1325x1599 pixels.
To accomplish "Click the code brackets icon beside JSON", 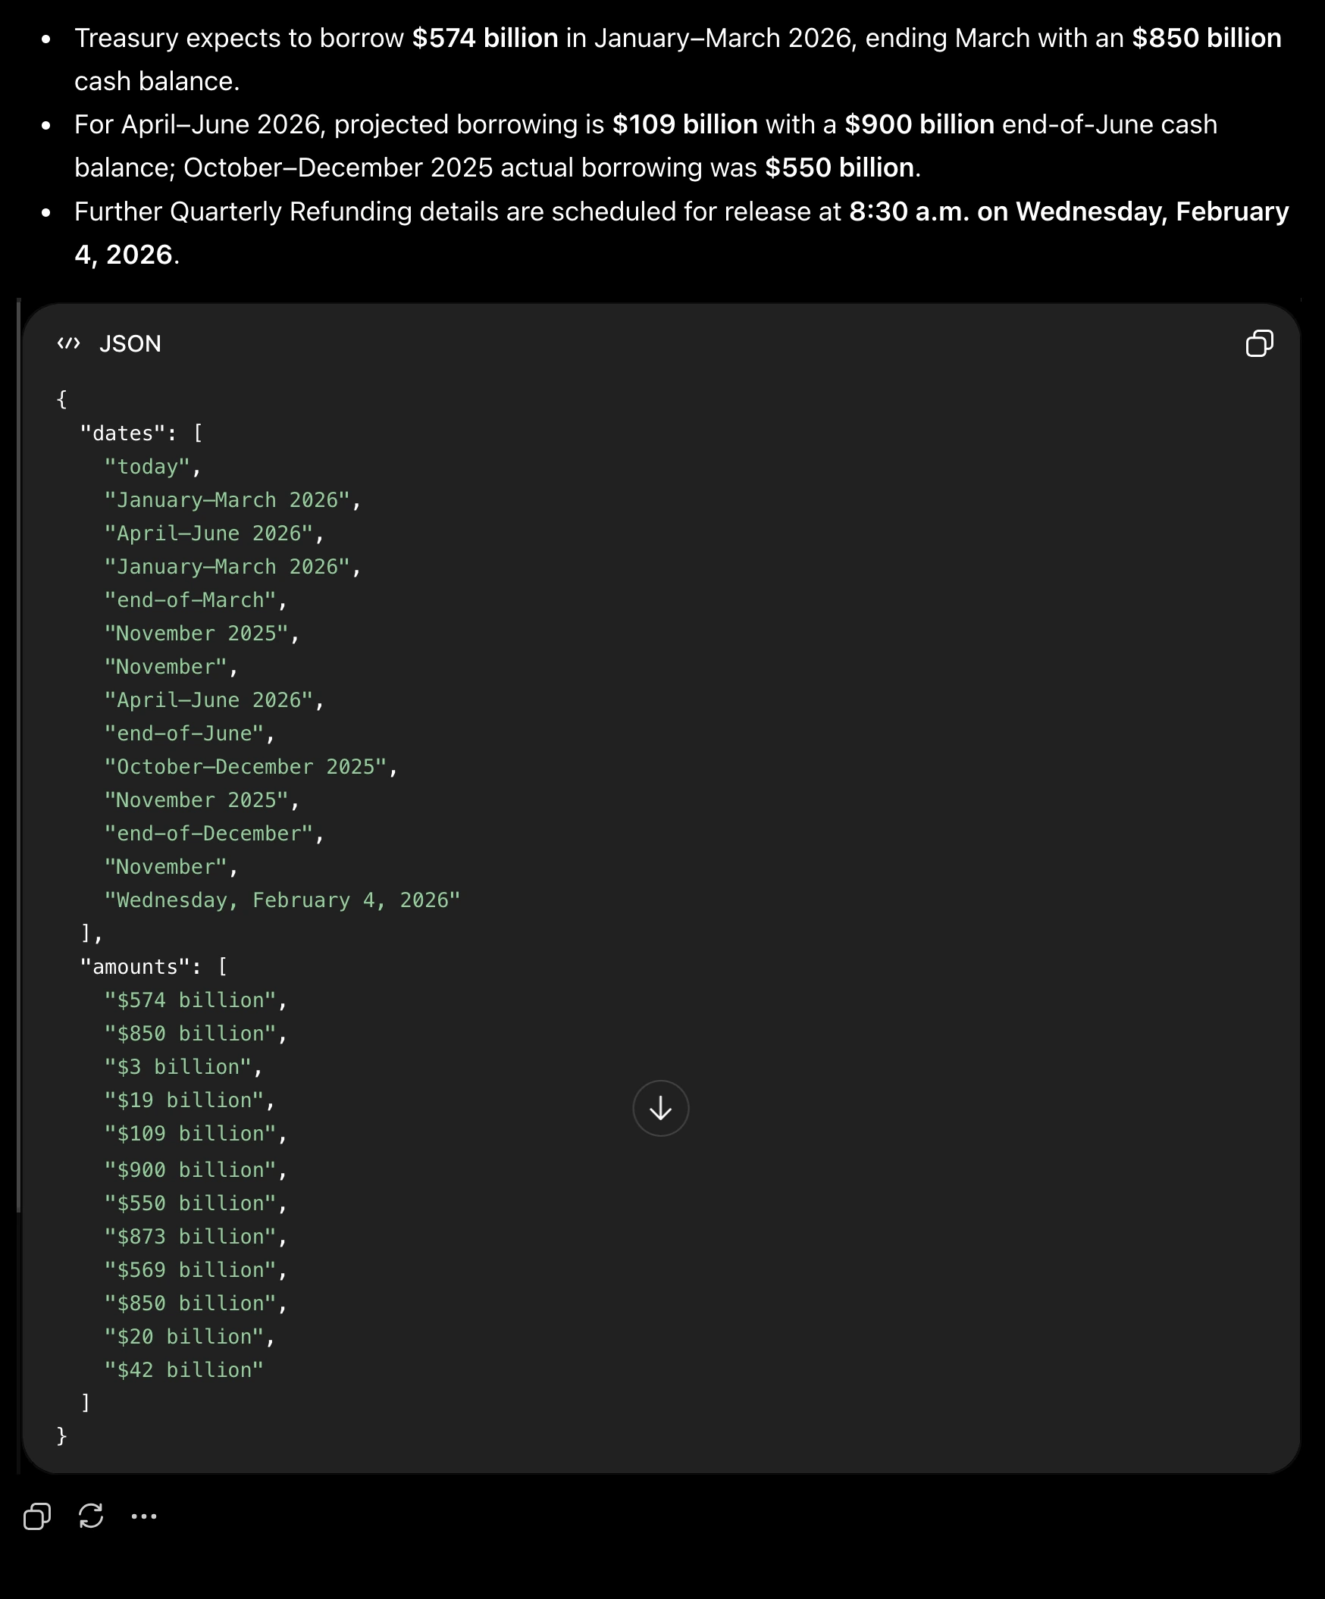I will pos(68,343).
